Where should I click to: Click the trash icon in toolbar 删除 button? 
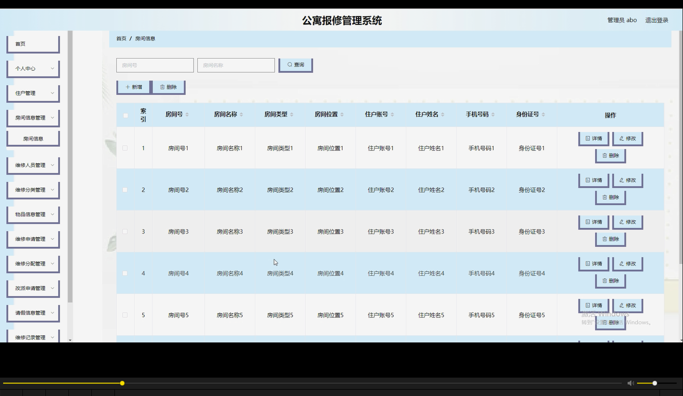[x=163, y=87]
